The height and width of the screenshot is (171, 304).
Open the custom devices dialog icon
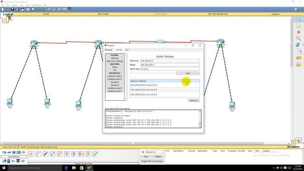pyautogui.click(x=69, y=9)
